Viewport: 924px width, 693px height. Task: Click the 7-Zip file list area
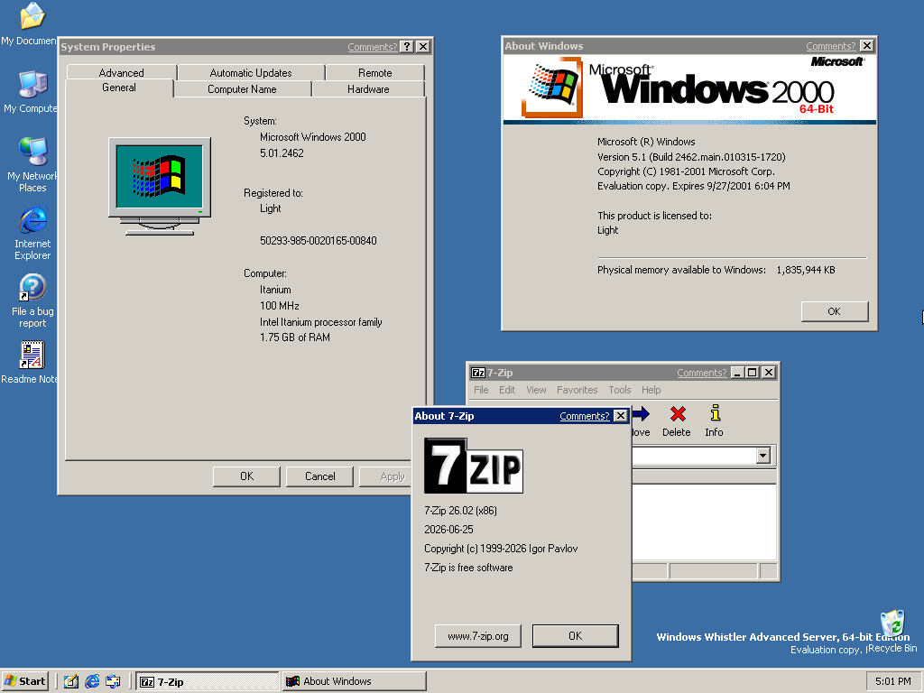[x=704, y=522]
